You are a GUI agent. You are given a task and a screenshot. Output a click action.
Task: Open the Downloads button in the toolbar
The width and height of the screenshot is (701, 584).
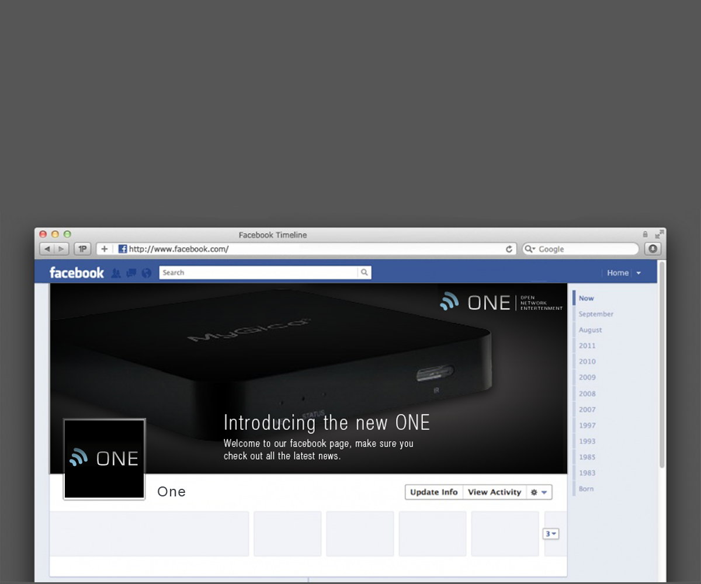[653, 249]
